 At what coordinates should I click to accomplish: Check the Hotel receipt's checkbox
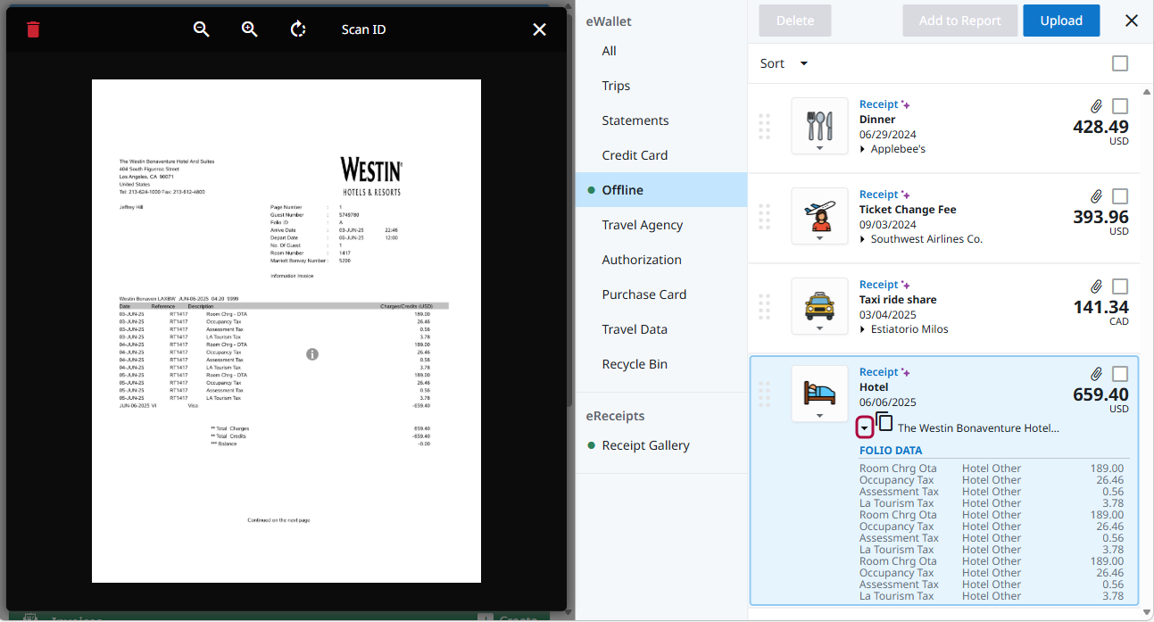[1120, 373]
